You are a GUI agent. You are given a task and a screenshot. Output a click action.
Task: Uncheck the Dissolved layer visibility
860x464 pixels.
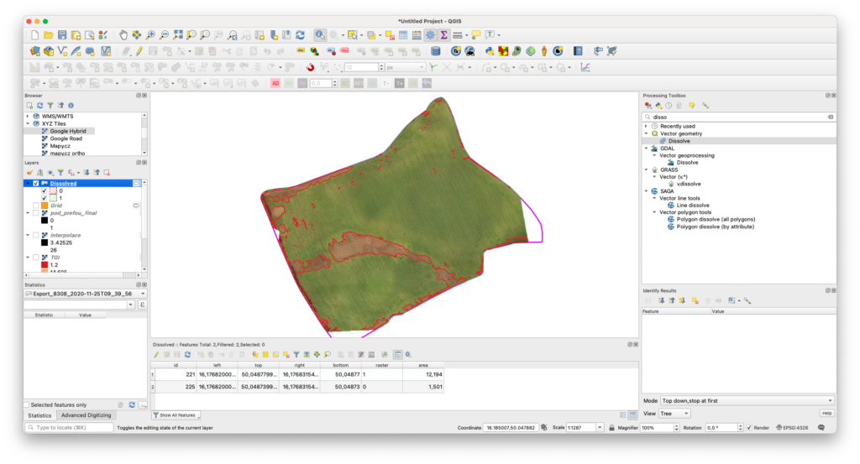tap(35, 183)
